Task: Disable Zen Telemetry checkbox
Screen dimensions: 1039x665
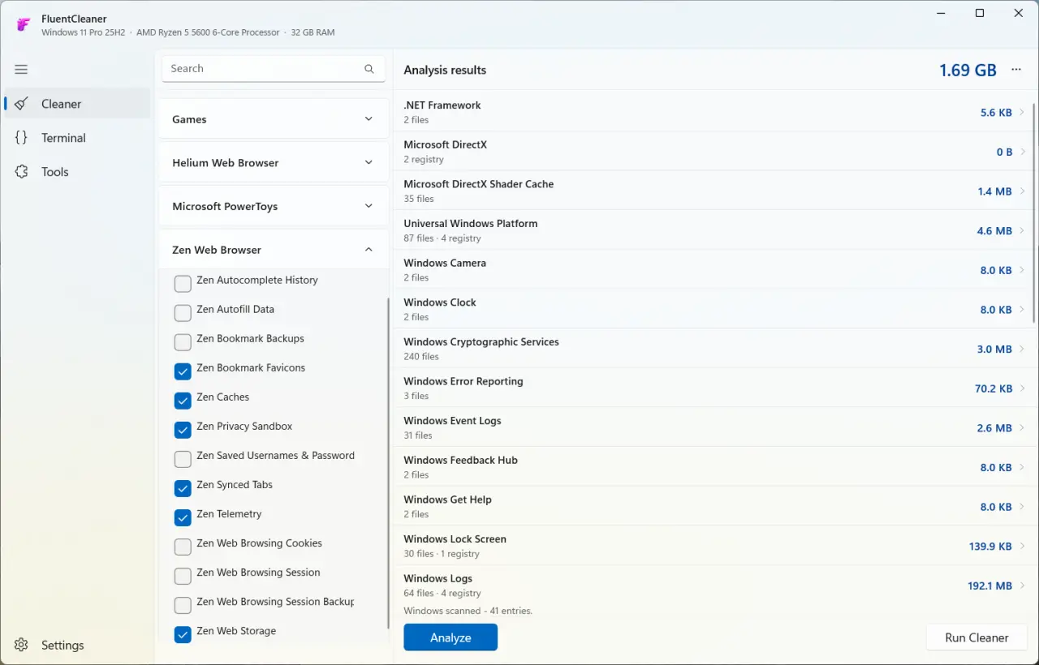Action: click(183, 517)
